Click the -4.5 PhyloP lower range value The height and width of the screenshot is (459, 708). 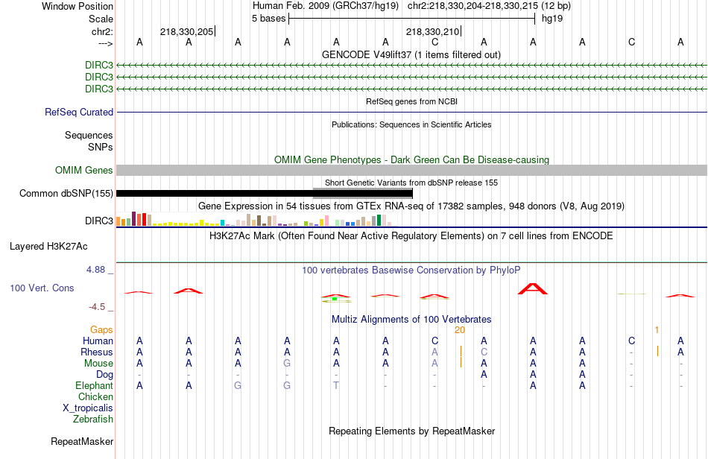click(97, 307)
